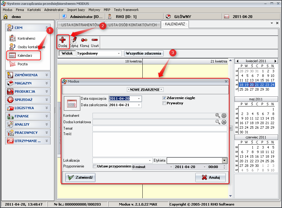
Task: Enable the Prywatny checkbox
Action: 164,103
